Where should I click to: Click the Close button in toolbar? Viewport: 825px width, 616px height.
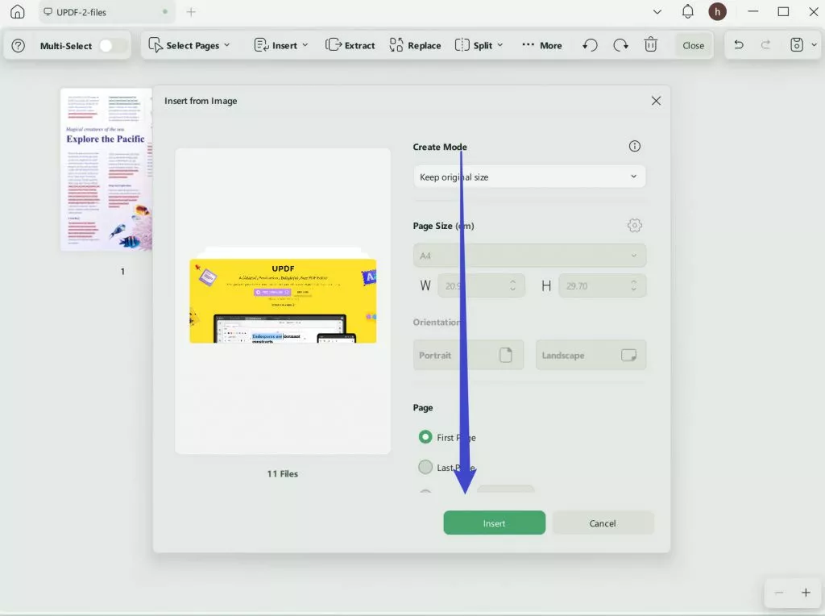(x=693, y=46)
